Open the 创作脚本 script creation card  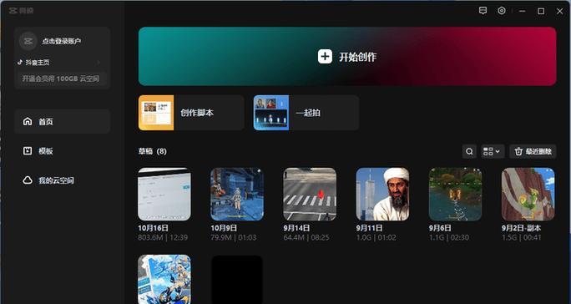coord(191,113)
